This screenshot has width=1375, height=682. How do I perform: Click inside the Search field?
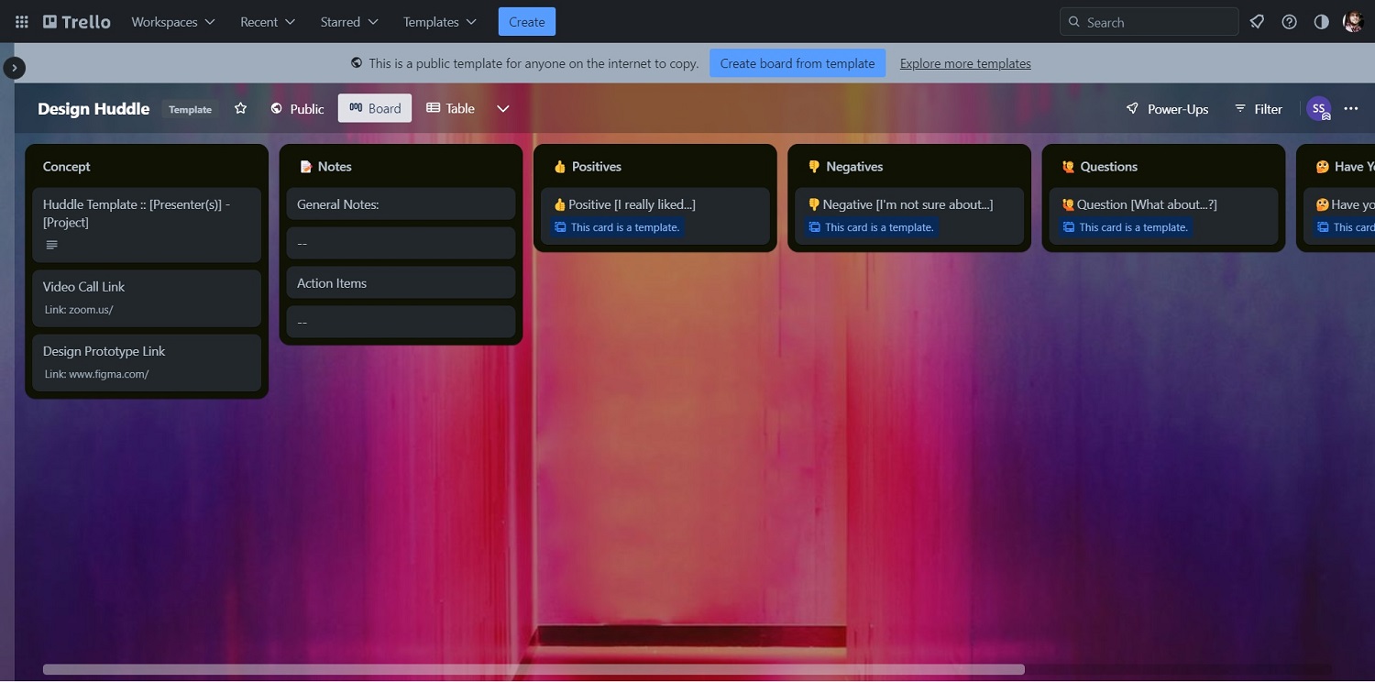coord(1148,21)
